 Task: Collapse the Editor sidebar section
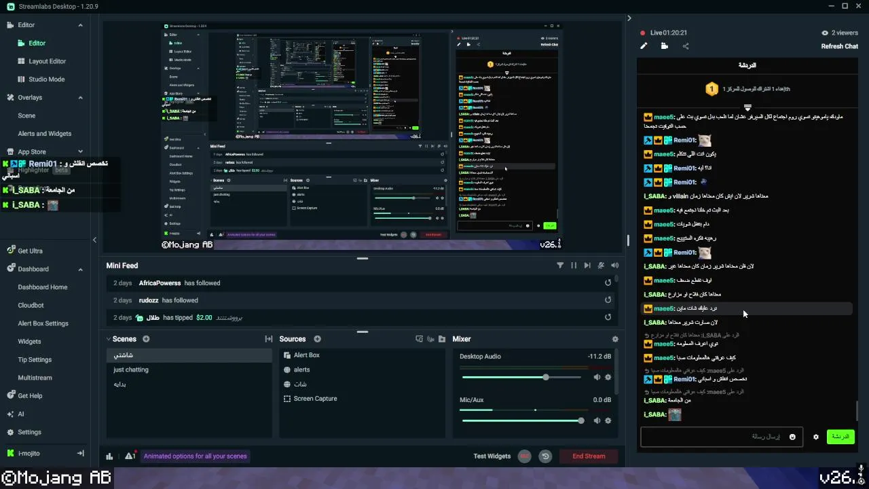coord(80,25)
